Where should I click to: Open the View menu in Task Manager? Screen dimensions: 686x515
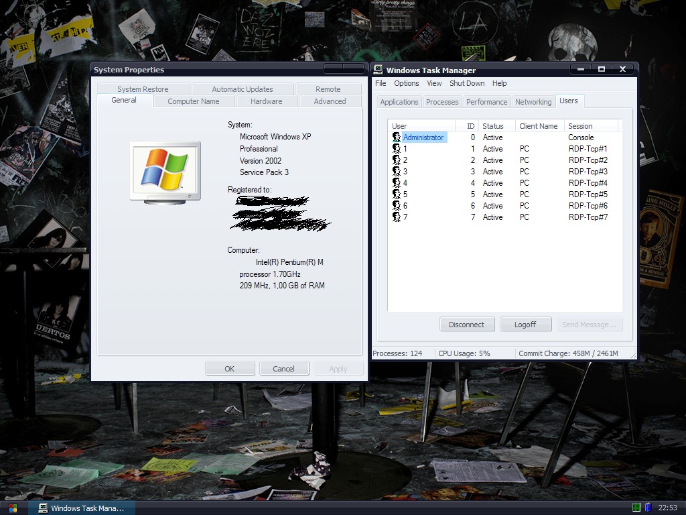[x=434, y=83]
